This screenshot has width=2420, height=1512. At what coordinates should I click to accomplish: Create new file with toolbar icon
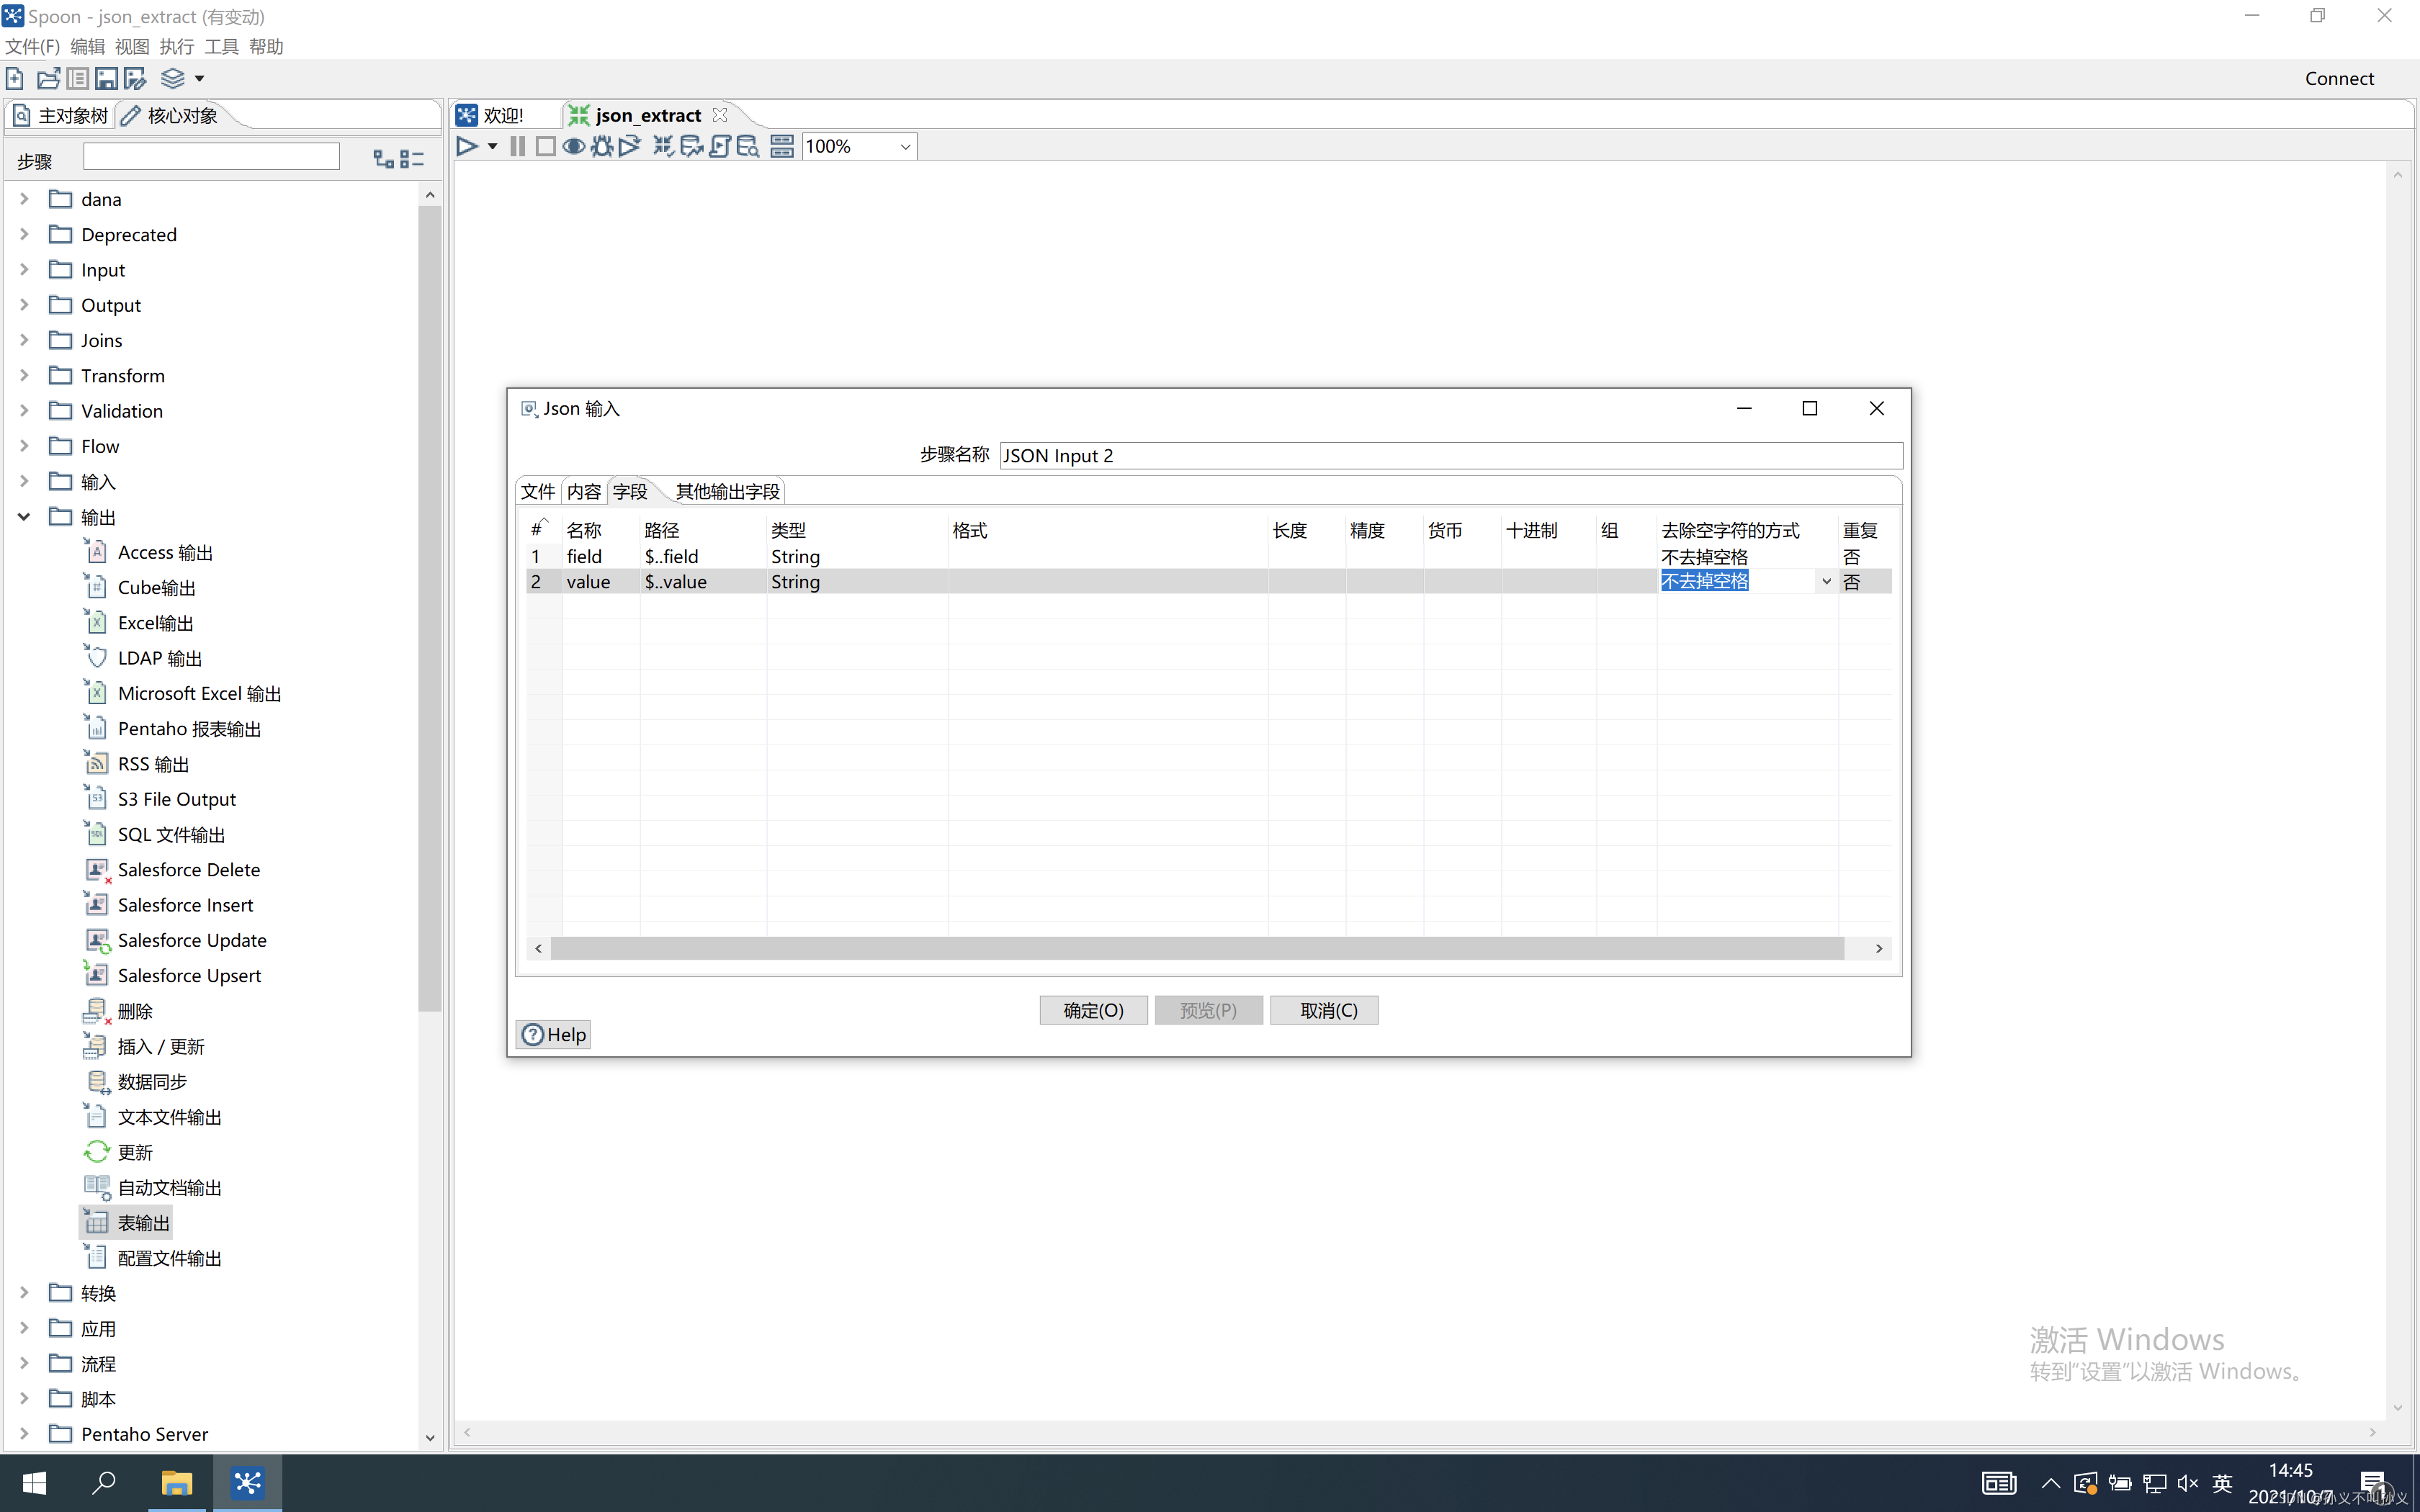pos(15,78)
